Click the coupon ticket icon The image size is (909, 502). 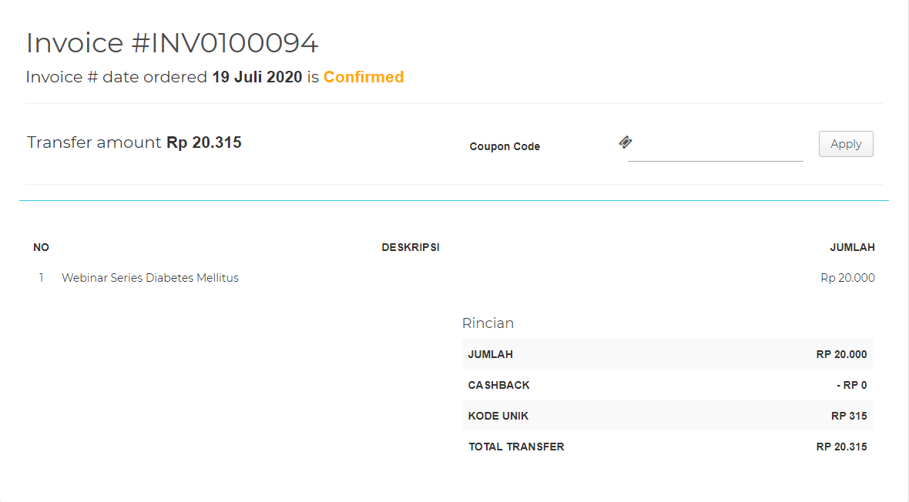[626, 142]
